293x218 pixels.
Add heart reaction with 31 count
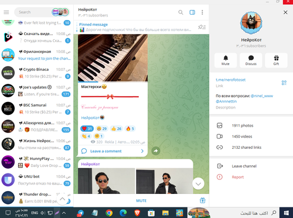coord(87,128)
